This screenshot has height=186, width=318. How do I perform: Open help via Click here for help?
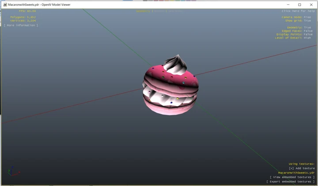coord(298,11)
